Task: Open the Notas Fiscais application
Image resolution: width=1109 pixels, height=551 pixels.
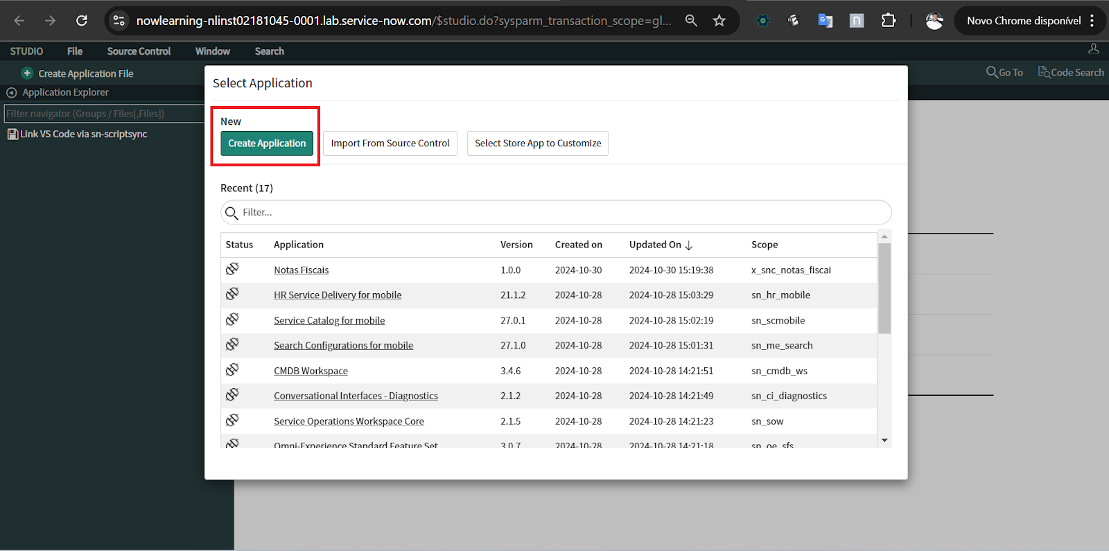Action: (x=302, y=270)
